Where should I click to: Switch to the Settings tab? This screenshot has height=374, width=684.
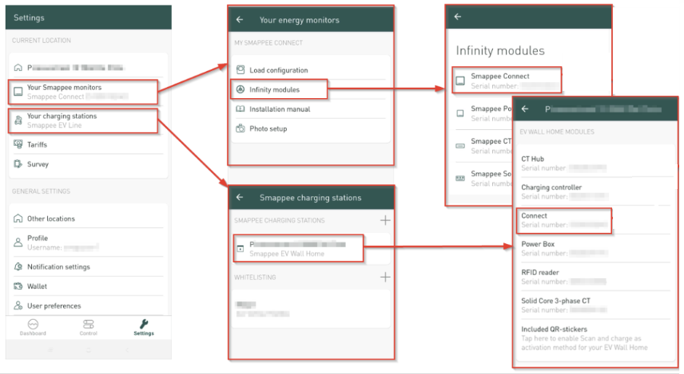[144, 327]
